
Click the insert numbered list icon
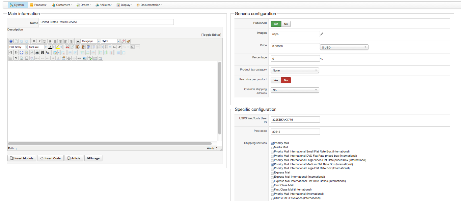[99, 47]
